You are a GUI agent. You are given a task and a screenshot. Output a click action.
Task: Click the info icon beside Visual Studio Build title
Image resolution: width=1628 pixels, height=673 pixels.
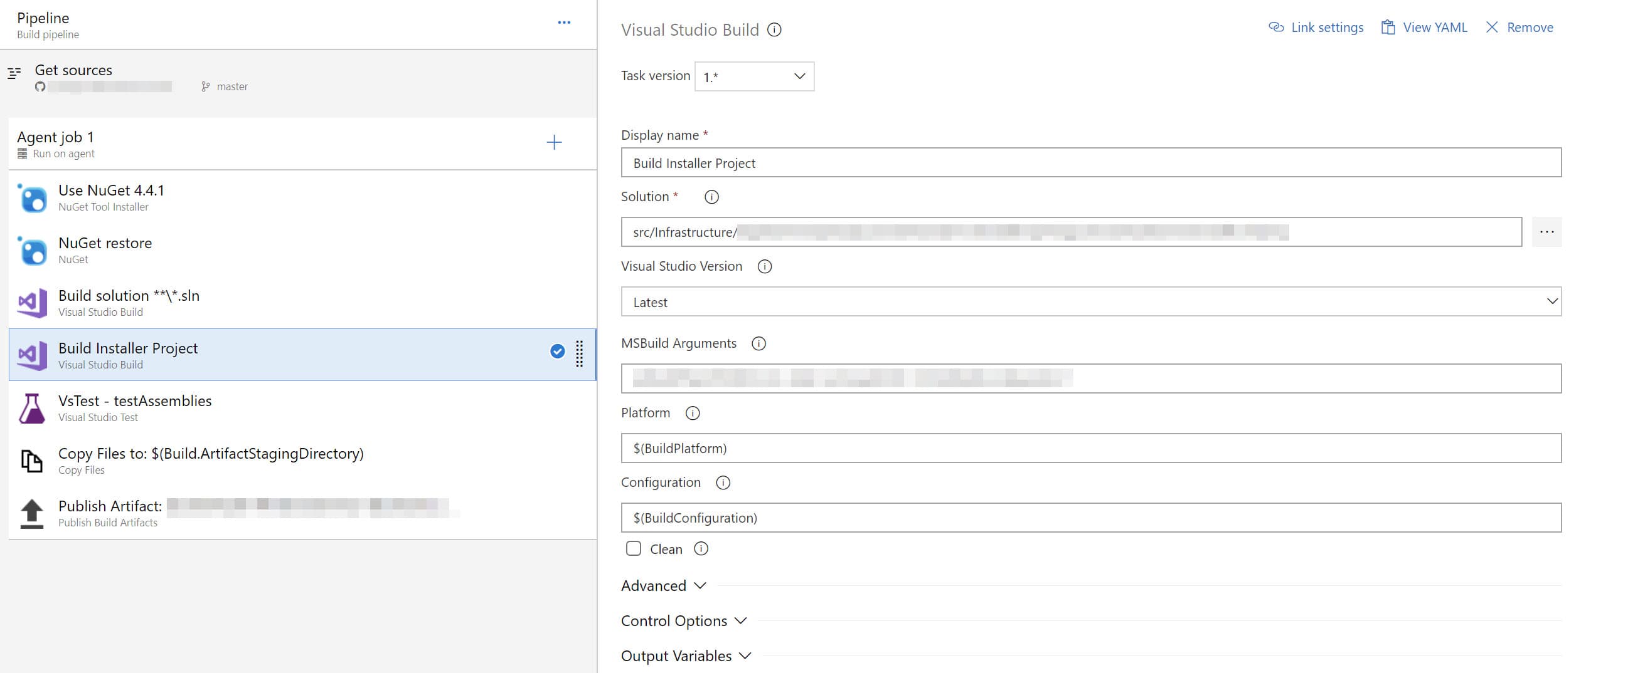[x=774, y=29]
